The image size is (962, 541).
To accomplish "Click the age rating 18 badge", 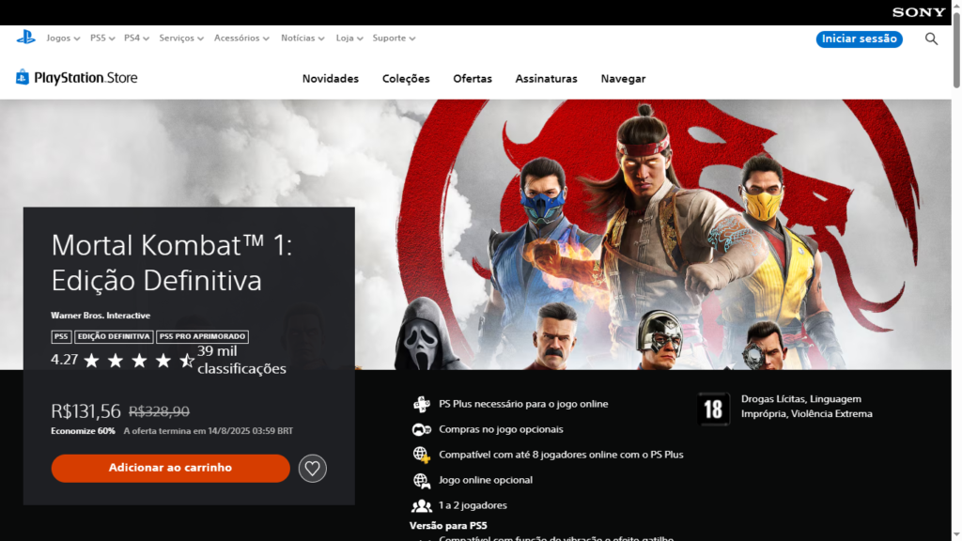I will (x=714, y=409).
